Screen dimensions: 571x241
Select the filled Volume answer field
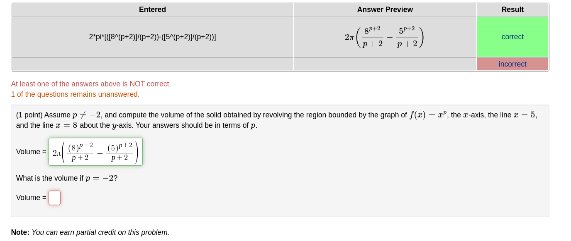tap(95, 152)
